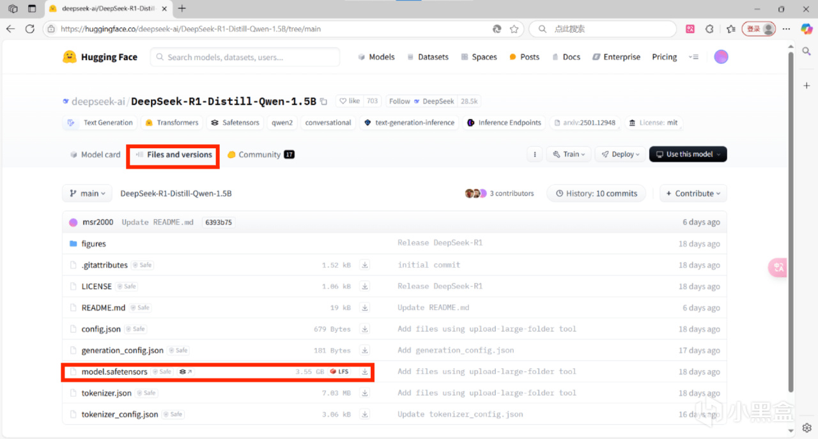Open the safetensors viewer icon beside model.safetensors
Screen dimensions: 818x439
185,371
